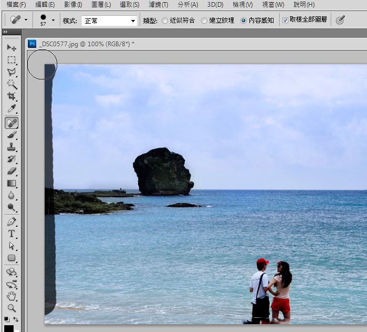This screenshot has width=367, height=332.
Task: Open the 視窗(W) menu
Action: pyautogui.click(x=273, y=4)
